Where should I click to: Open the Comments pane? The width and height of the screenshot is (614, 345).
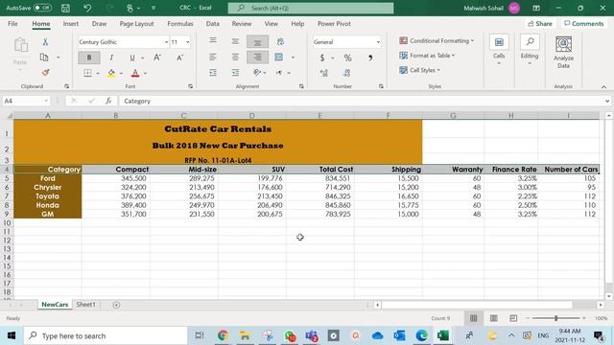pos(584,24)
